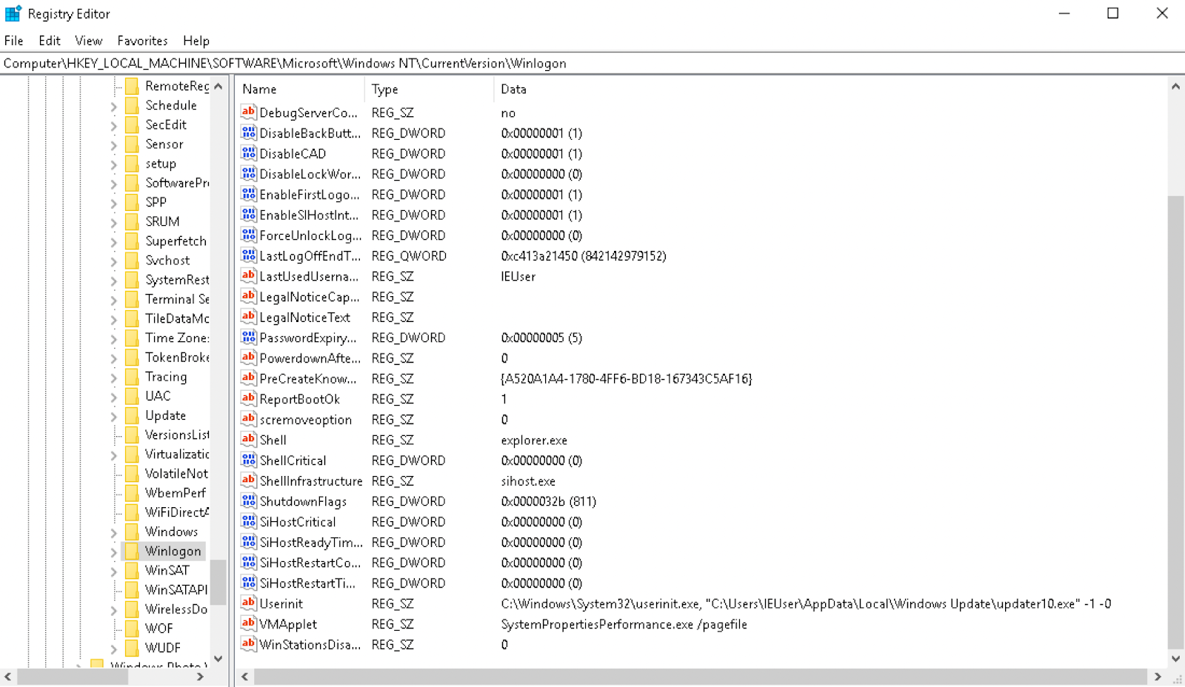Open the Edit menu

tap(50, 41)
